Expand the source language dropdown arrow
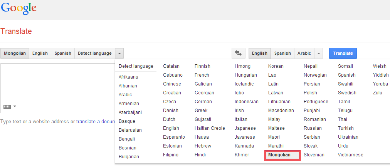Viewport: 390px width, 166px height. (119, 54)
